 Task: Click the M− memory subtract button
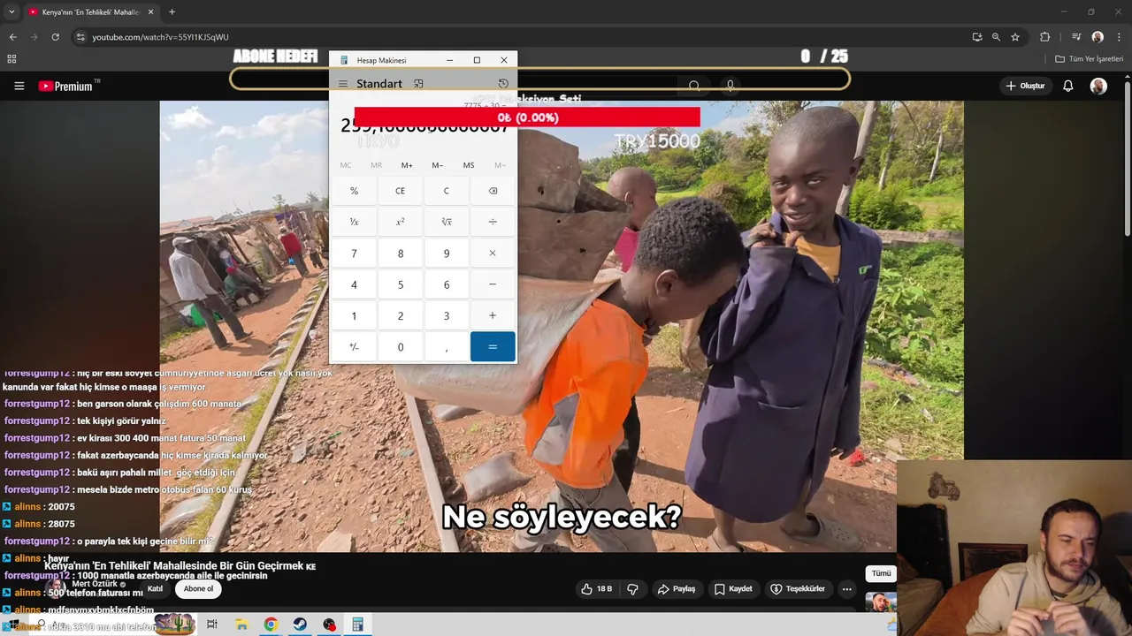[x=438, y=165]
